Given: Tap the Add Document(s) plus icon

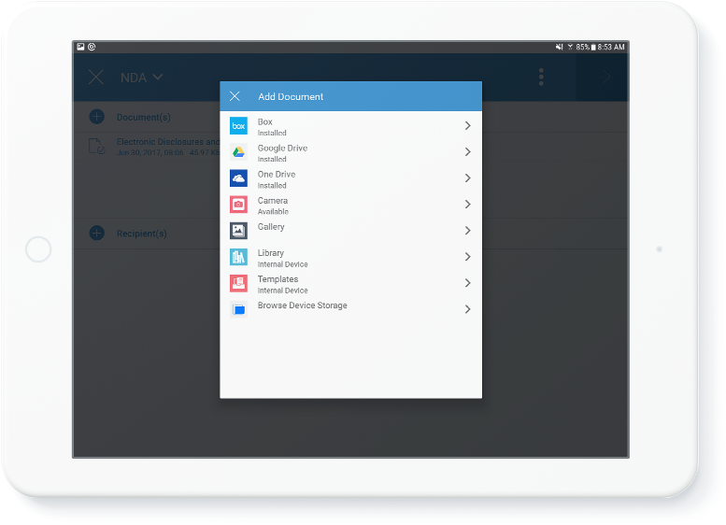Looking at the screenshot, I should point(96,117).
